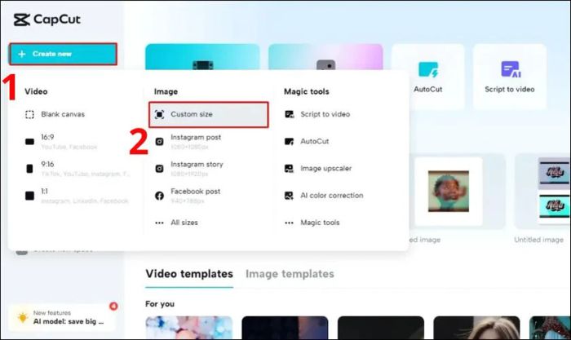Open the first video template thumbnail
This screenshot has width=571, height=340.
pyautogui.click(x=188, y=328)
